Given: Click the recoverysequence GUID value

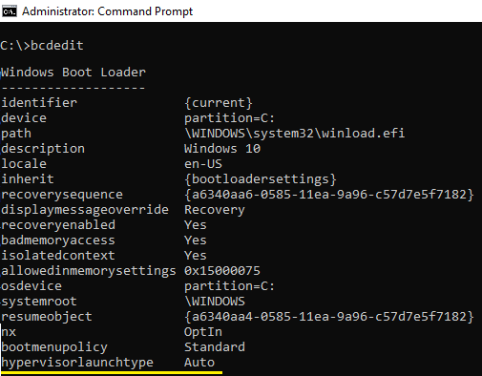Looking at the screenshot, I should pyautogui.click(x=329, y=195).
